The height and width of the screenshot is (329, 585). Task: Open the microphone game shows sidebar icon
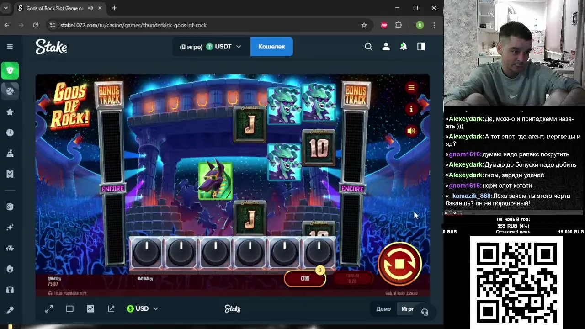(x=10, y=310)
